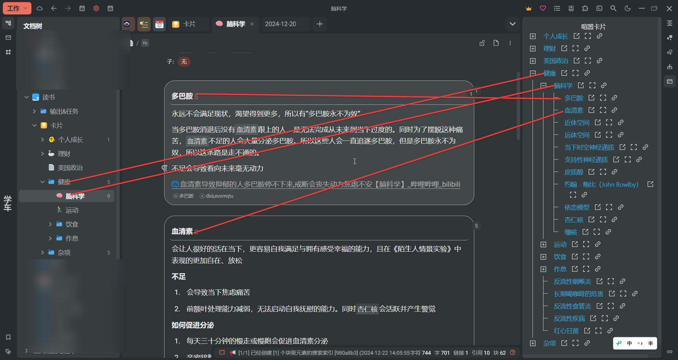Click the editor vertical scrollbar
The image size is (678, 360).
(518, 106)
